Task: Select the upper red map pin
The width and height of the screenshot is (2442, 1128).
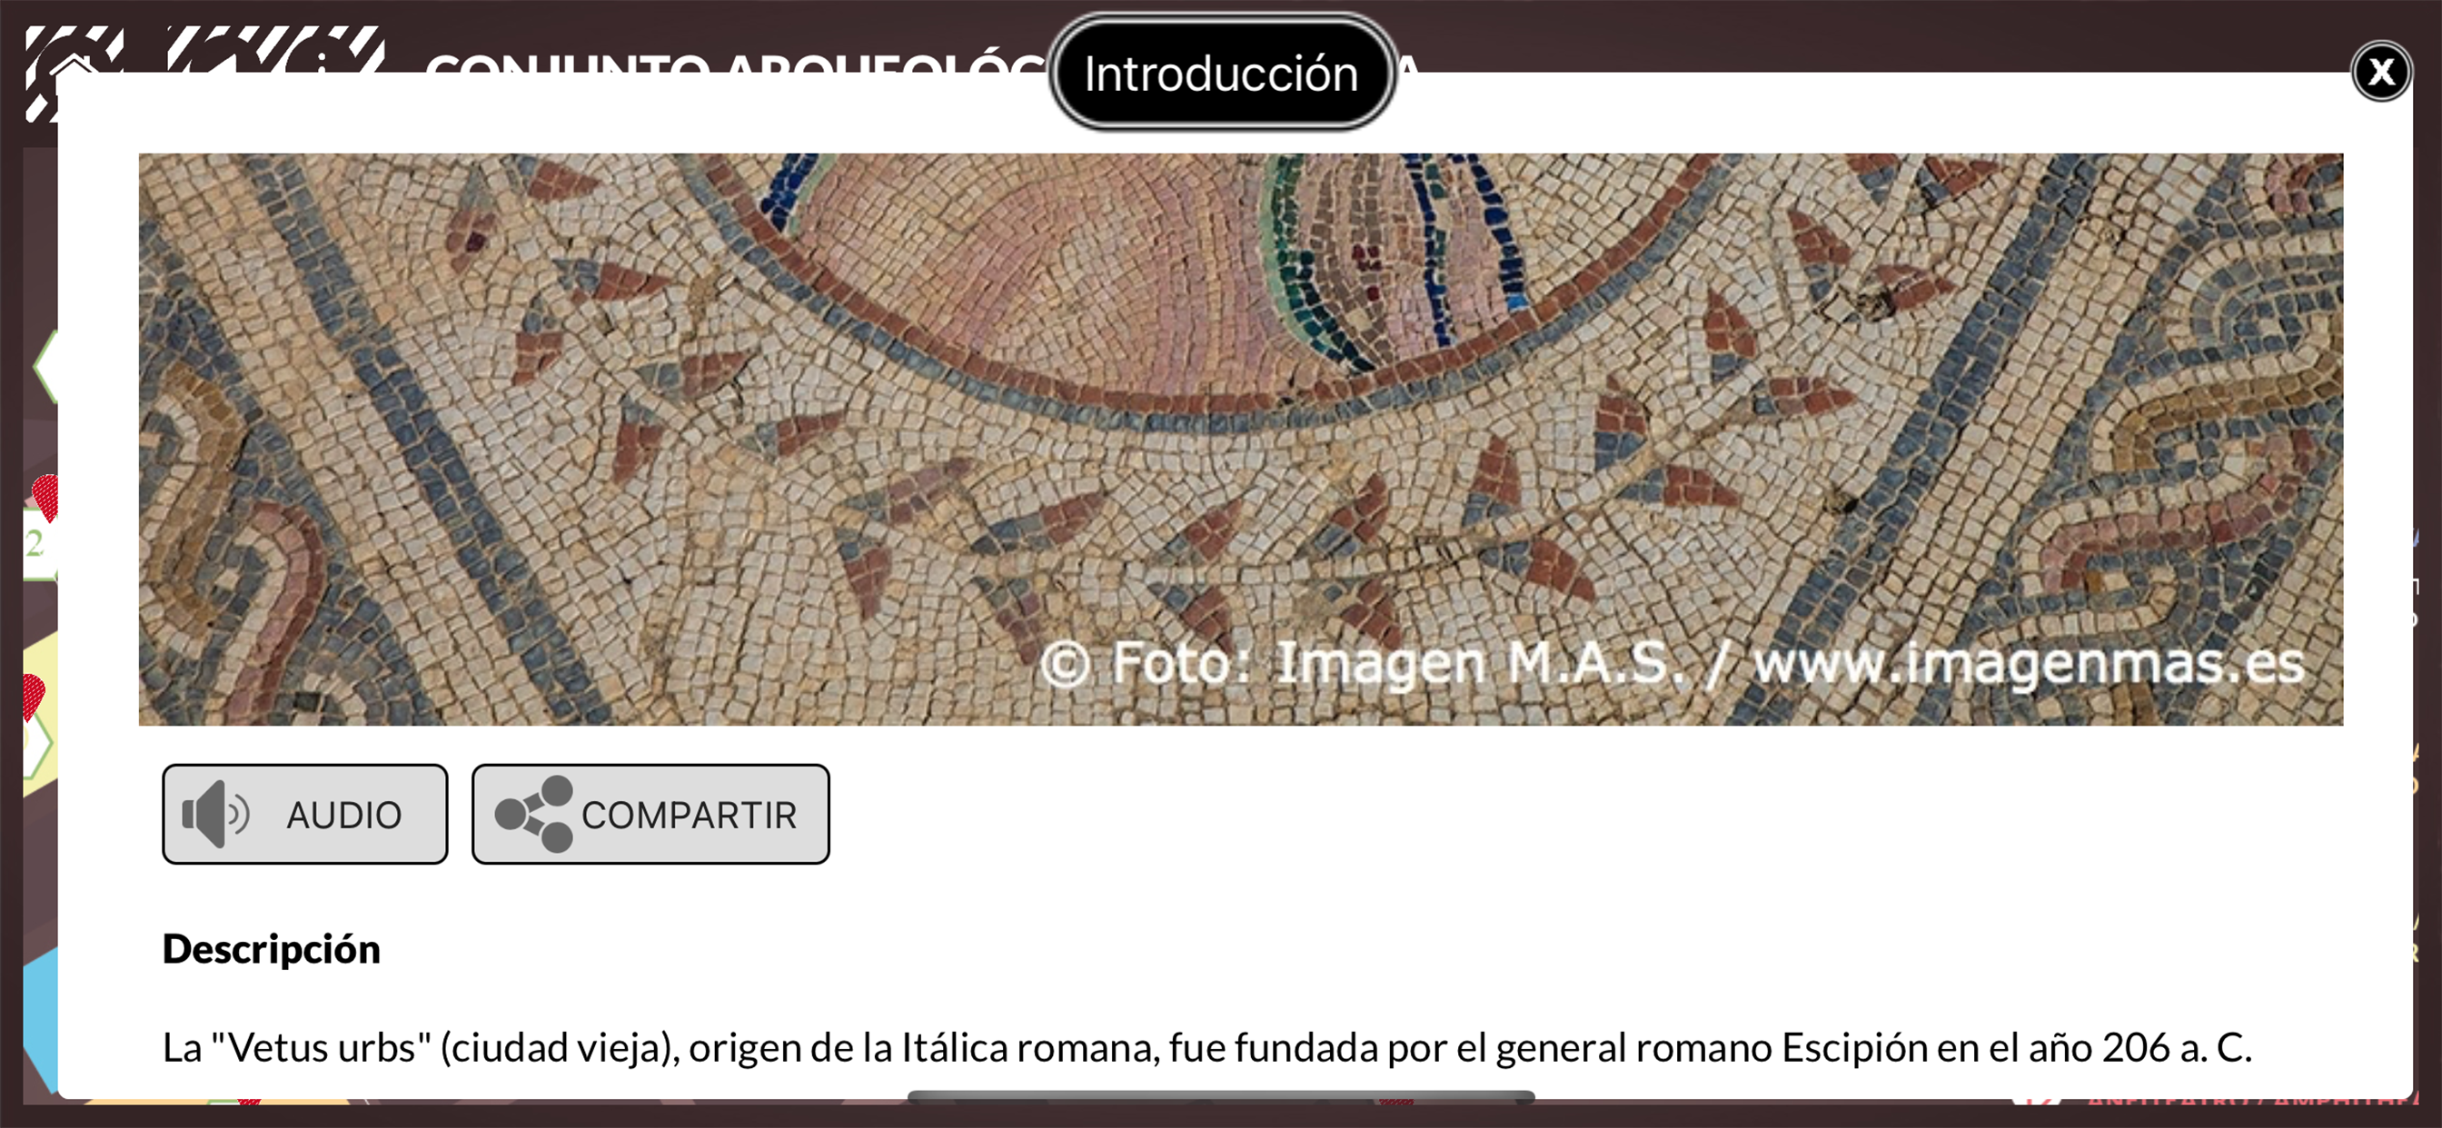Action: tap(45, 497)
